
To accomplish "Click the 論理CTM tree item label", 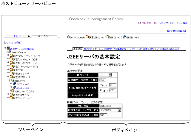I will point(18,70).
